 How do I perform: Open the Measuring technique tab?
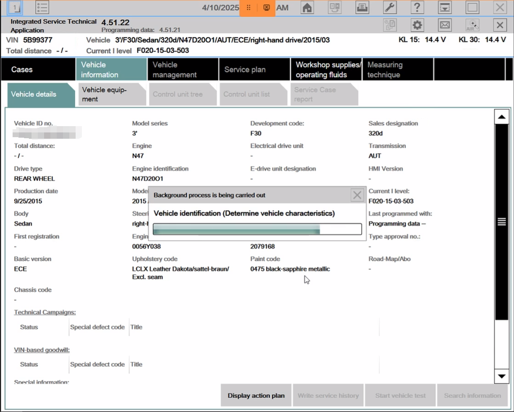(x=385, y=69)
